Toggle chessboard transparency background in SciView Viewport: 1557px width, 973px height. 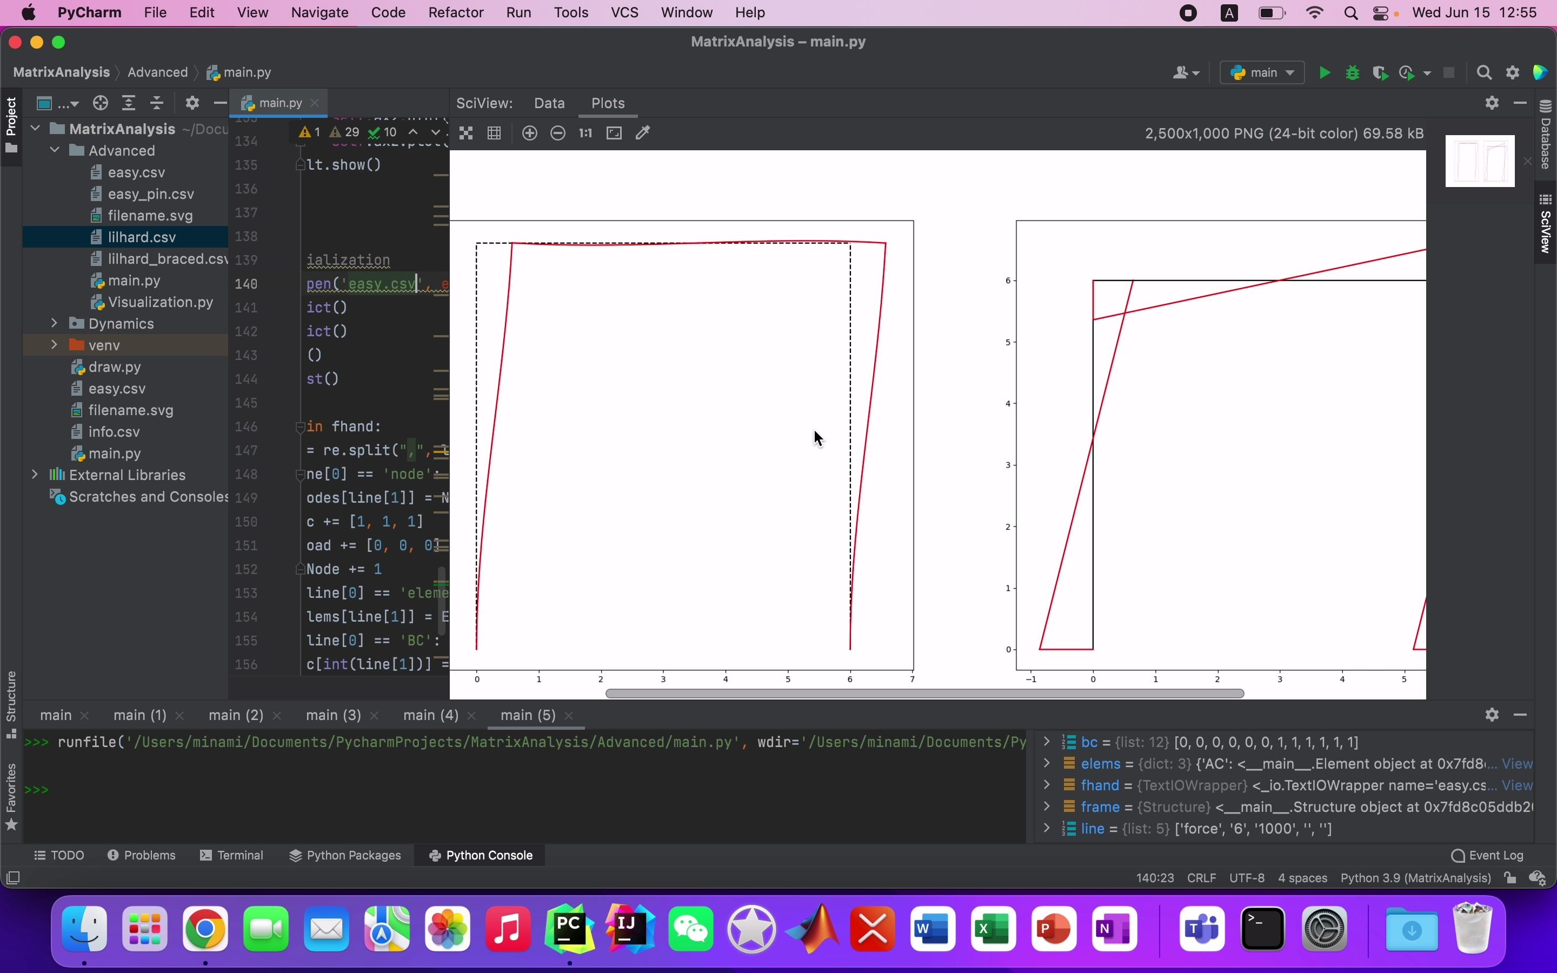(467, 133)
